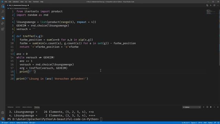Click the 'def treffer(v,g):' line
This screenshot has height=124, width=220.
[30, 36]
